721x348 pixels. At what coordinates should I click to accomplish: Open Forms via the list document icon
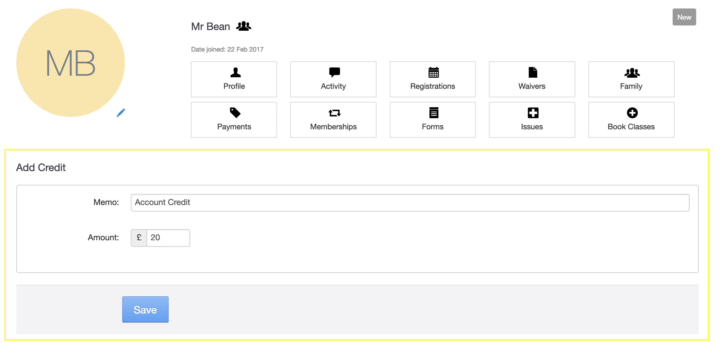(433, 113)
